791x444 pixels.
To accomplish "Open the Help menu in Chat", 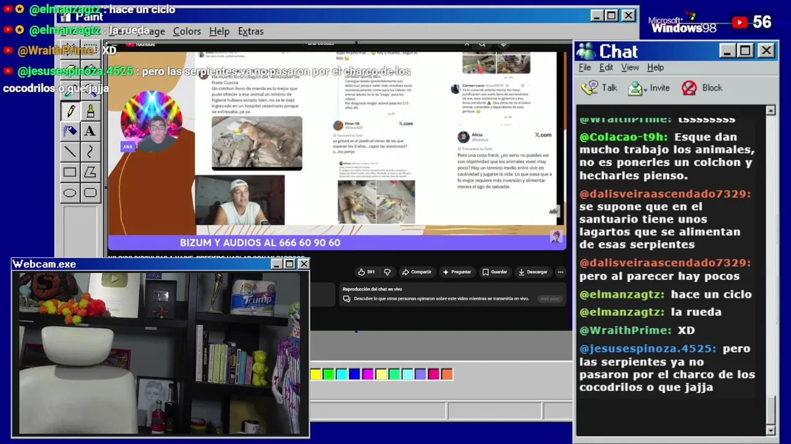I will coord(656,68).
